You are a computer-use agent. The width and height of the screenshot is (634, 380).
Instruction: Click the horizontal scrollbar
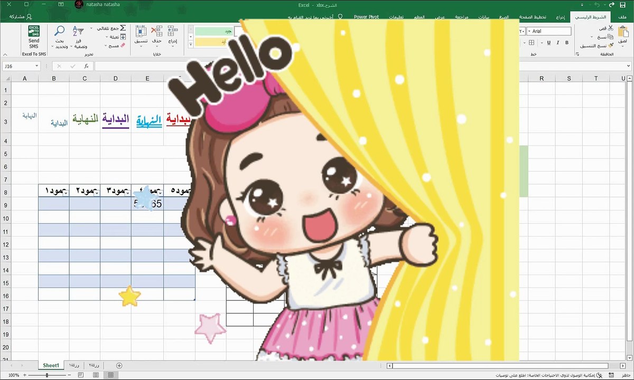coord(507,365)
